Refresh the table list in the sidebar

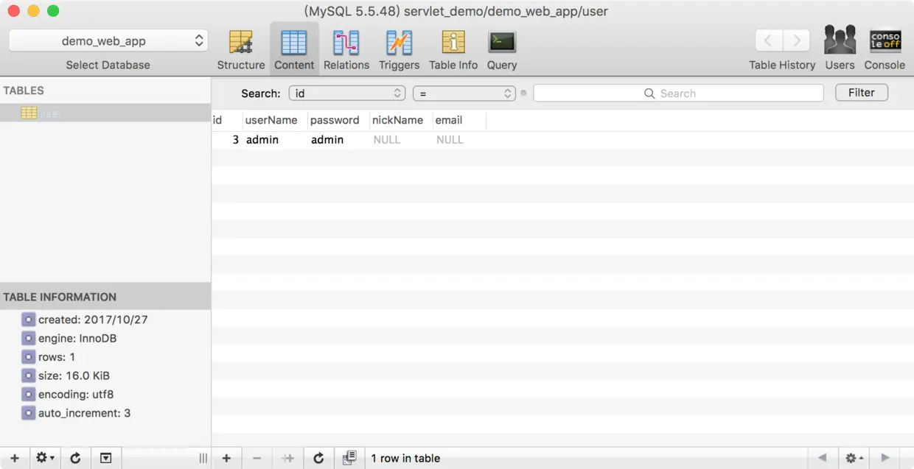[75, 458]
